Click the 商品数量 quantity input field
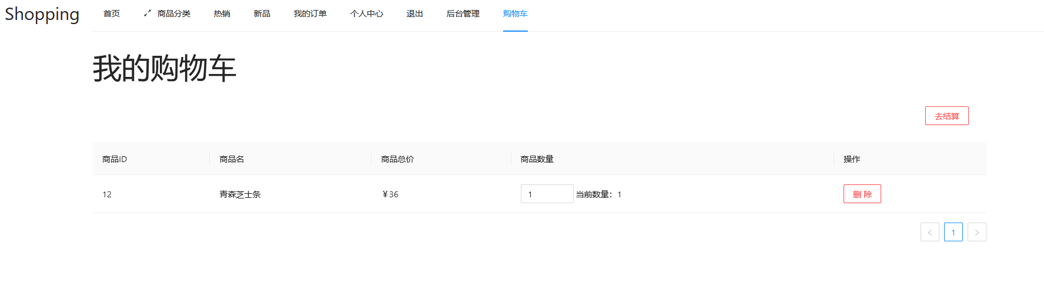The width and height of the screenshot is (1044, 293). [x=547, y=194]
